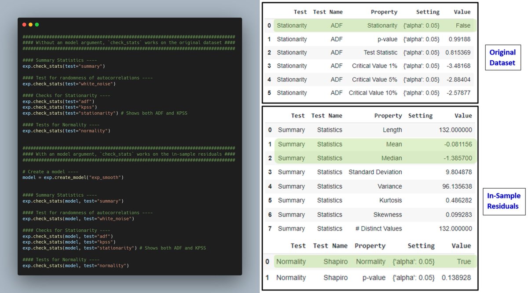Click the "Mean" property cell

[x=394, y=144]
